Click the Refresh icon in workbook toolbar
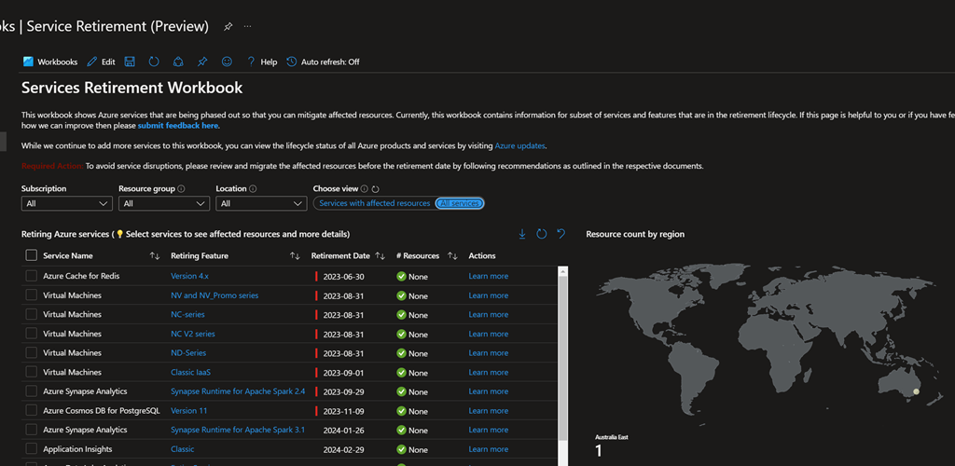The width and height of the screenshot is (955, 466). tap(154, 62)
